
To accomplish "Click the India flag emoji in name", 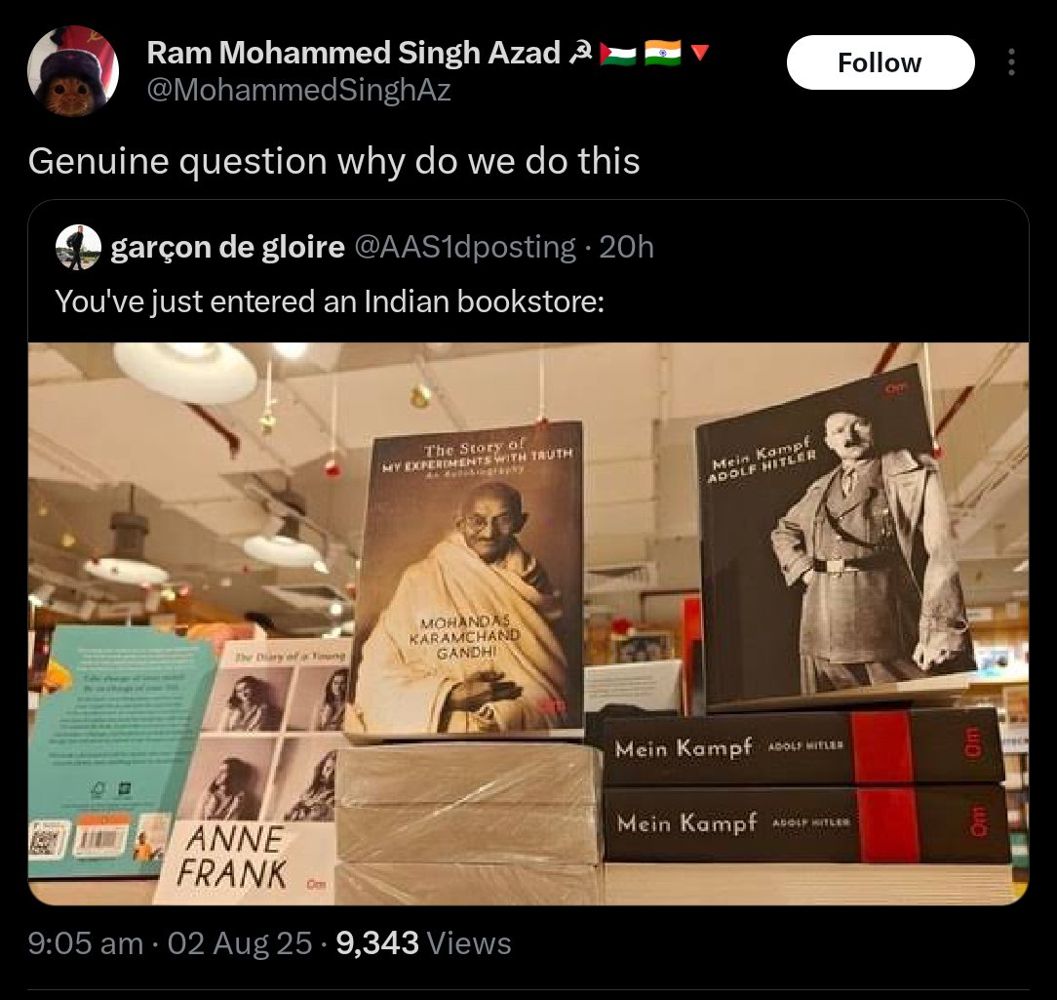I will click(663, 53).
